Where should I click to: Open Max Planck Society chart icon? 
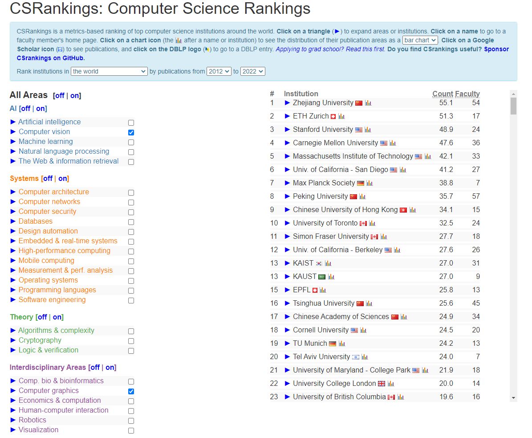coord(370,183)
